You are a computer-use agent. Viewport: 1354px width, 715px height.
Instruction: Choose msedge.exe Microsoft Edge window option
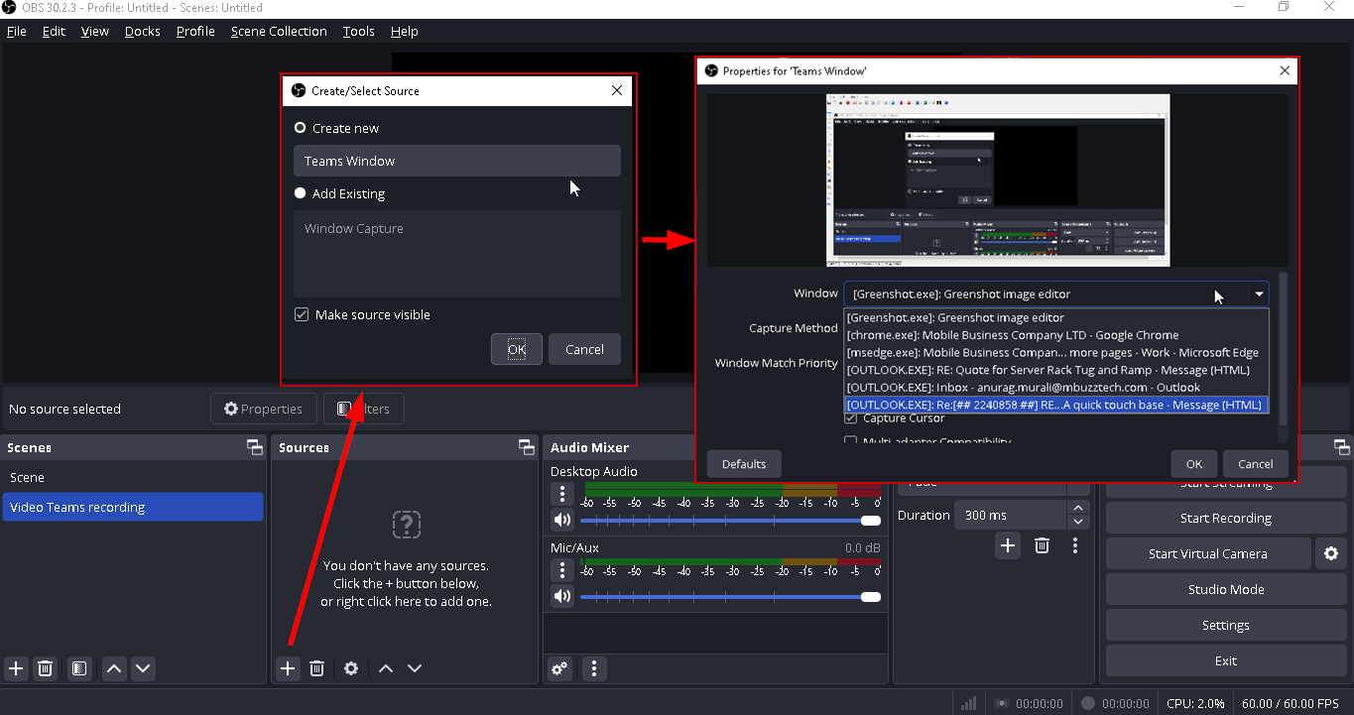[x=1056, y=352]
